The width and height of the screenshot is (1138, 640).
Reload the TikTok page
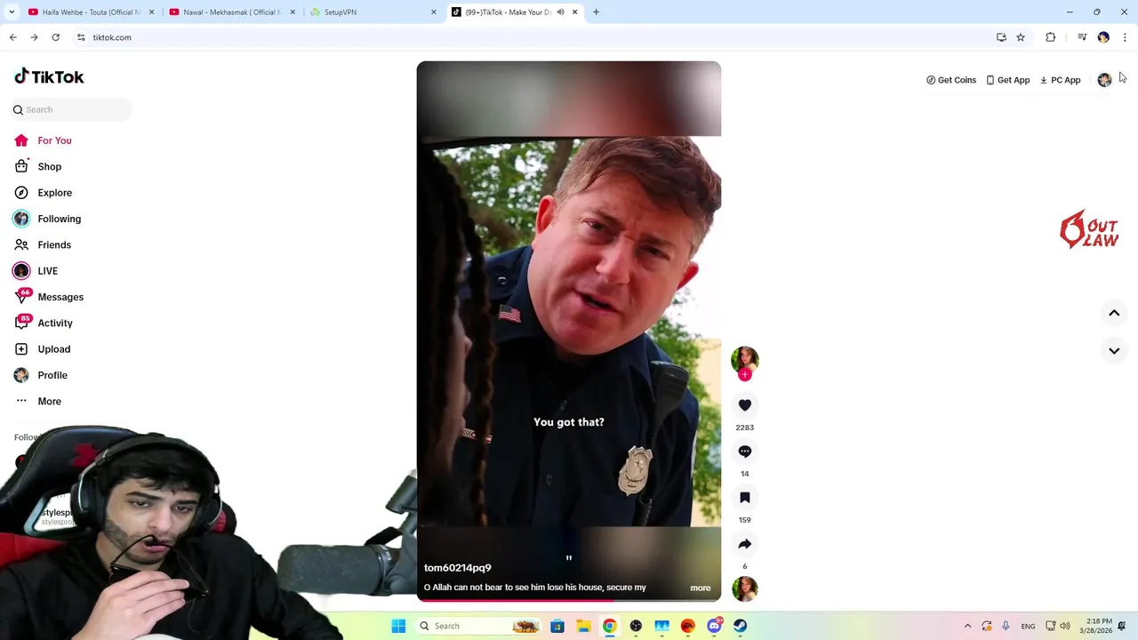(55, 37)
